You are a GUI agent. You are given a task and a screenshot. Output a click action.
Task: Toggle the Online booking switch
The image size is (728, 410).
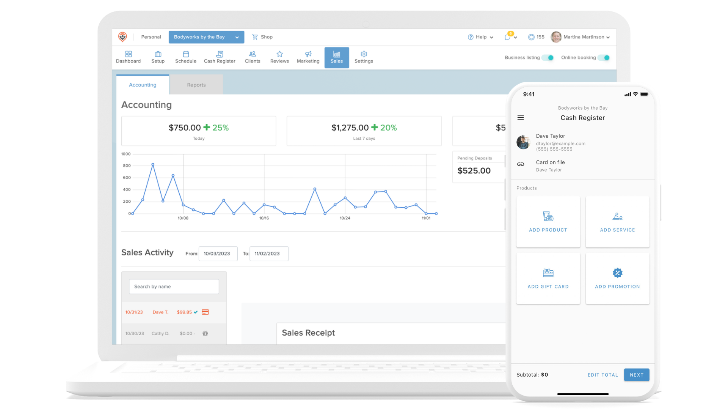pyautogui.click(x=604, y=58)
